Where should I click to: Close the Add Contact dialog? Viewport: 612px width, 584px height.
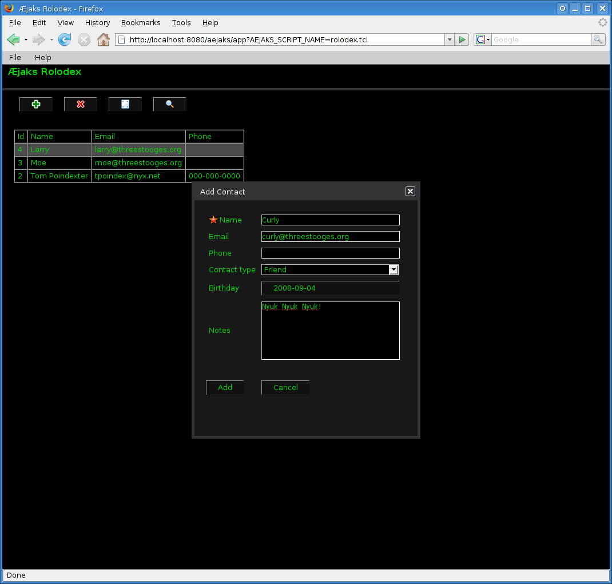click(410, 192)
